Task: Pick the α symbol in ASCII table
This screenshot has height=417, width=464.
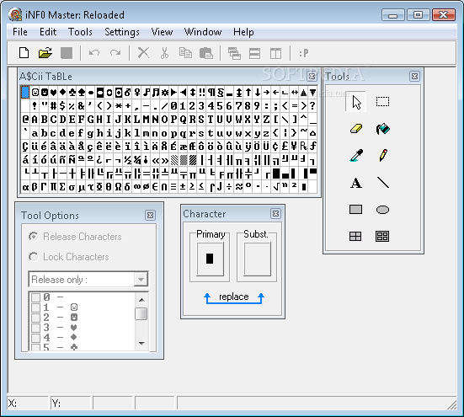Action: tap(25, 187)
